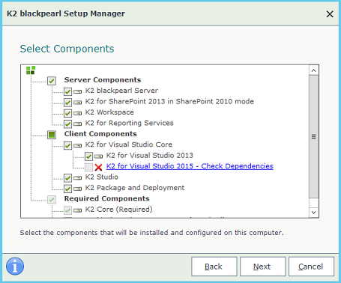Click the drive icon beside K2 for Reporting Services
The image size is (341, 283).
tap(77, 124)
